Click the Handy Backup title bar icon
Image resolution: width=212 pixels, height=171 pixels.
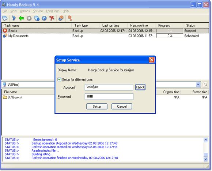coord(4,5)
